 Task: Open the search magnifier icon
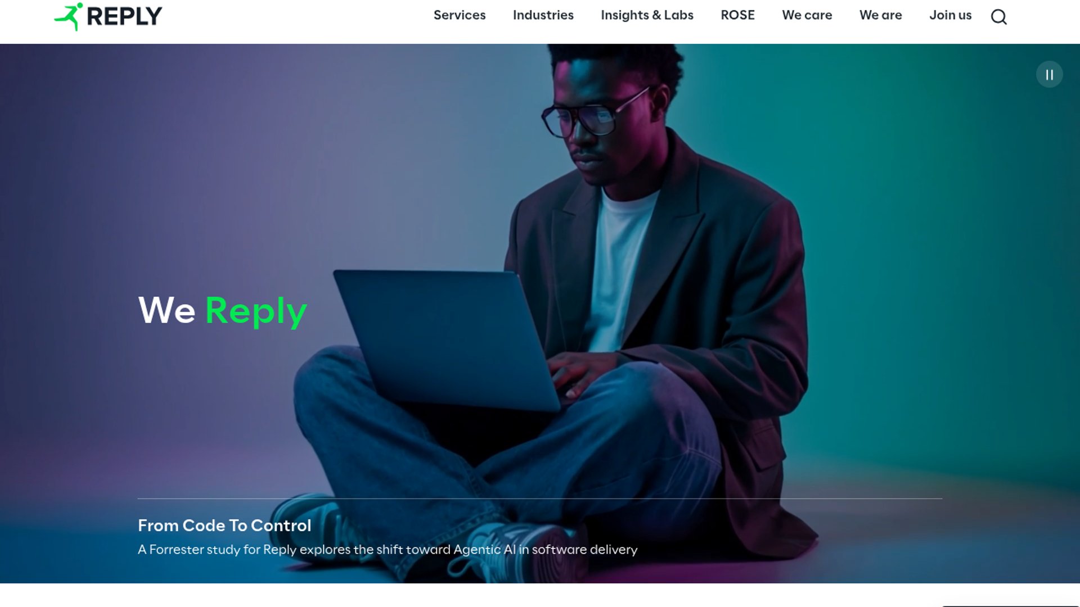(998, 16)
